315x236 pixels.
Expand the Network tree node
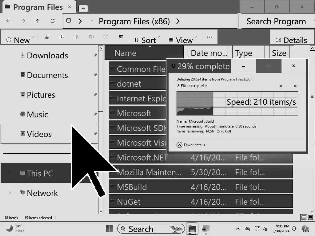(x=10, y=193)
